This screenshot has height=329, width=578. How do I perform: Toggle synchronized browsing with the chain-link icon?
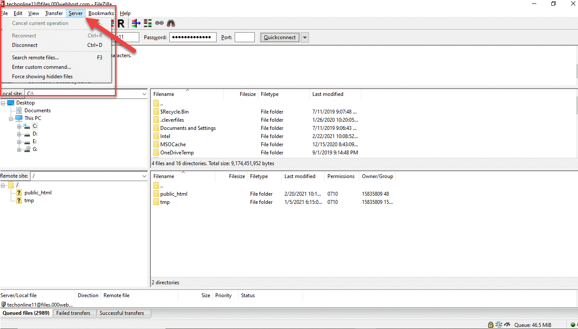(x=159, y=23)
